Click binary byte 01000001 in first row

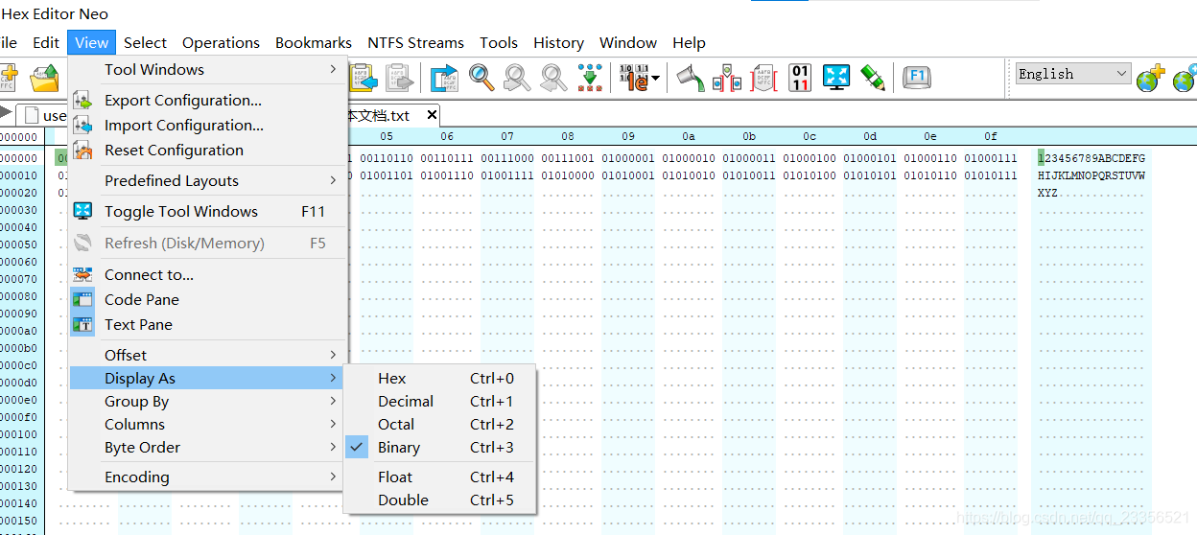click(628, 158)
